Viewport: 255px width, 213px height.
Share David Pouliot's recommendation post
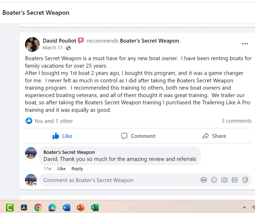(x=214, y=136)
